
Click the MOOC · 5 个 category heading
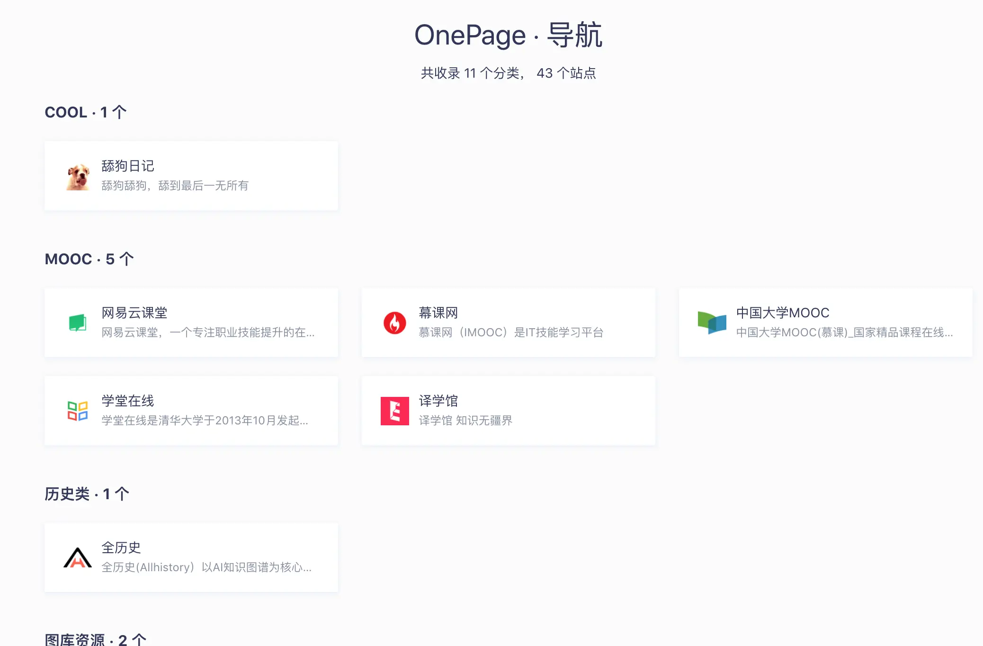pyautogui.click(x=89, y=260)
